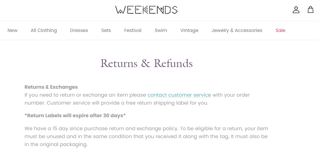Follow the contact customer service link

click(x=179, y=95)
